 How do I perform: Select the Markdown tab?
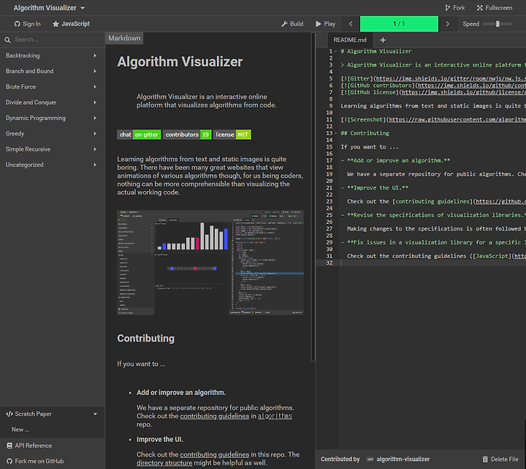click(x=124, y=38)
